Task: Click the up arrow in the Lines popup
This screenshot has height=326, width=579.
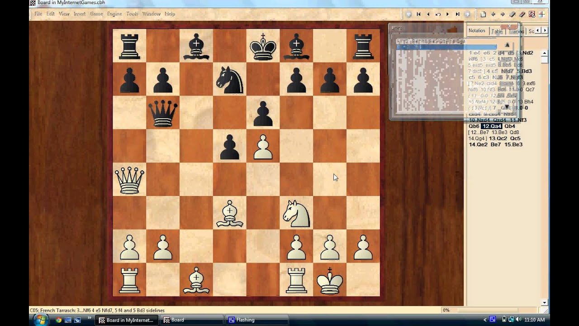Action: click(x=507, y=45)
